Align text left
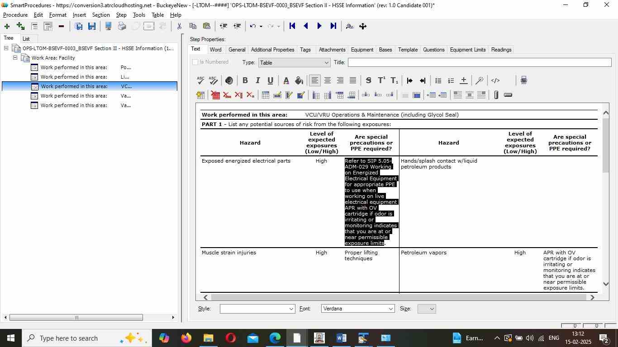This screenshot has height=347, width=618. click(314, 80)
